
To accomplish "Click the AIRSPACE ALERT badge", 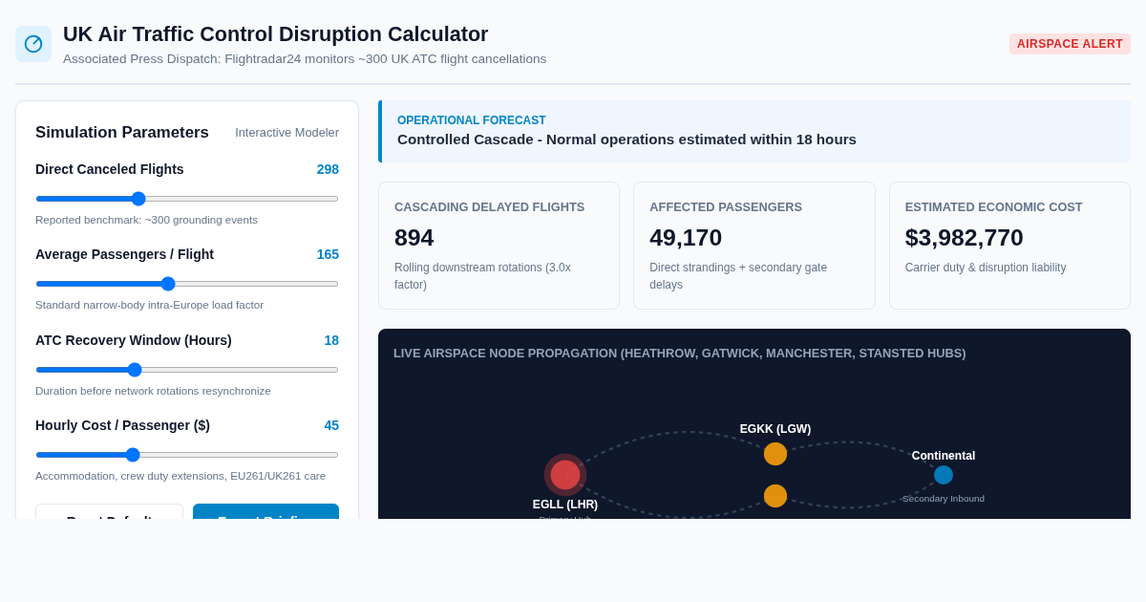I will [1070, 44].
